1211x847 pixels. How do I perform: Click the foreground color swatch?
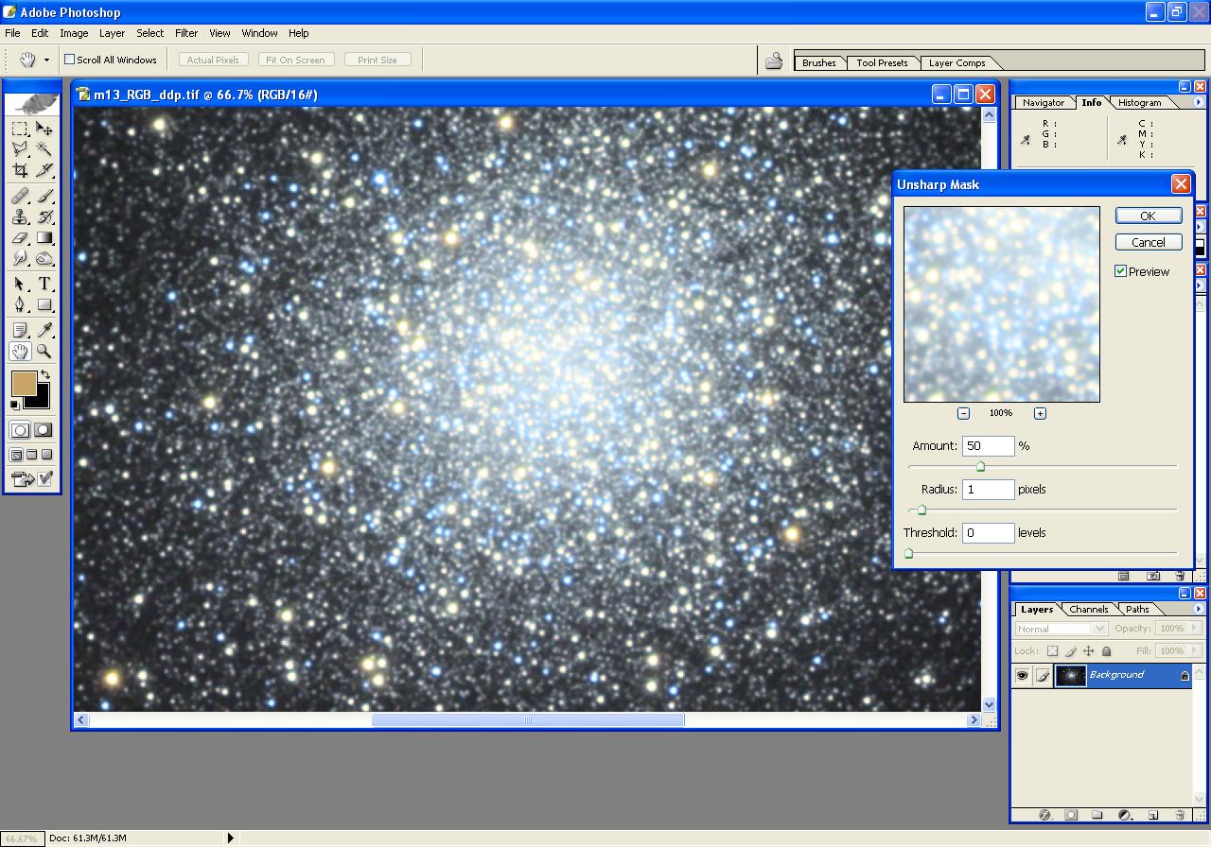point(24,383)
